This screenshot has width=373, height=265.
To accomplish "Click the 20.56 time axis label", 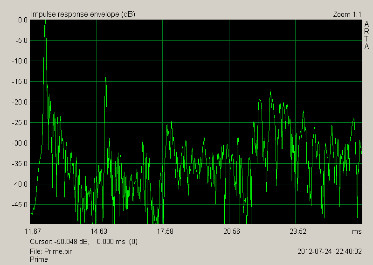I will (x=232, y=231).
